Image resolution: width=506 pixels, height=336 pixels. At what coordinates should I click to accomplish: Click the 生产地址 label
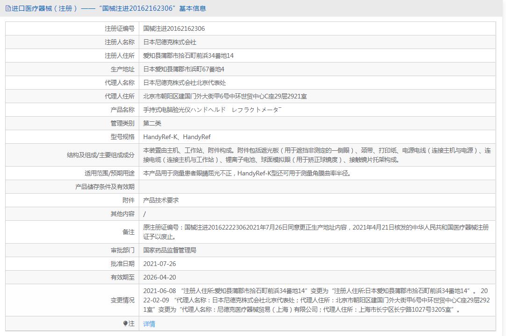[122, 70]
